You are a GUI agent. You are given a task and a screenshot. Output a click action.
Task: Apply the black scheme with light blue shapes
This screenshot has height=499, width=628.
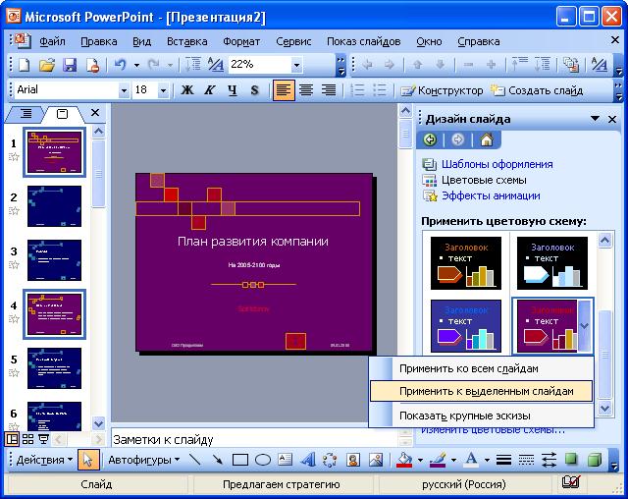click(552, 263)
